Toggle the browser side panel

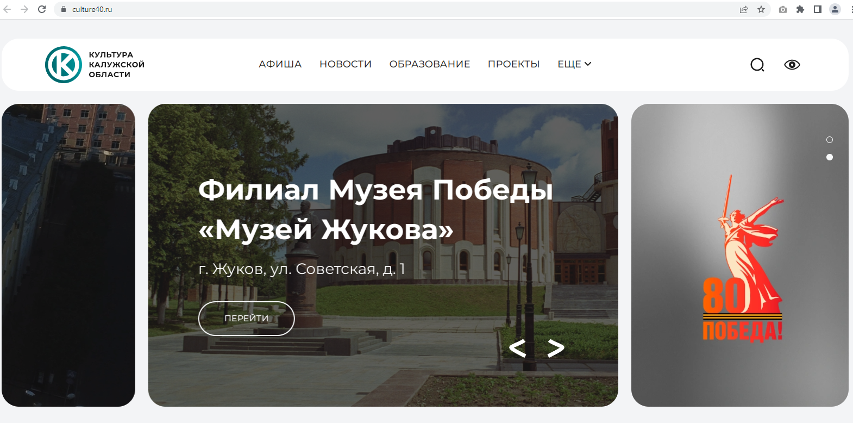[817, 9]
